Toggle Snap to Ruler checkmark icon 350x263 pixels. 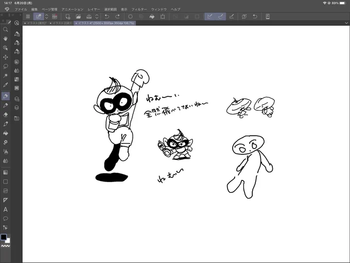210,17
